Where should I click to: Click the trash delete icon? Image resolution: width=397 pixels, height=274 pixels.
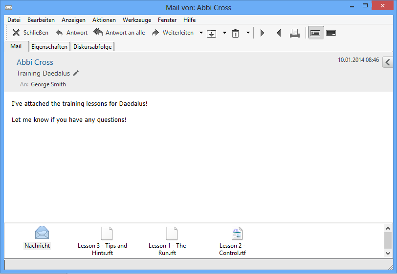pos(235,33)
